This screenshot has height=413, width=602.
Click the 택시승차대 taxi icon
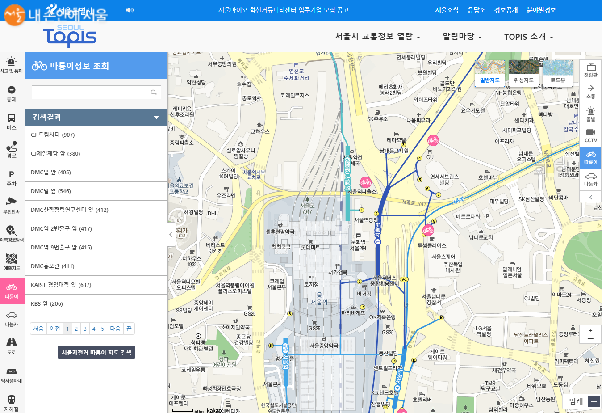click(11, 375)
